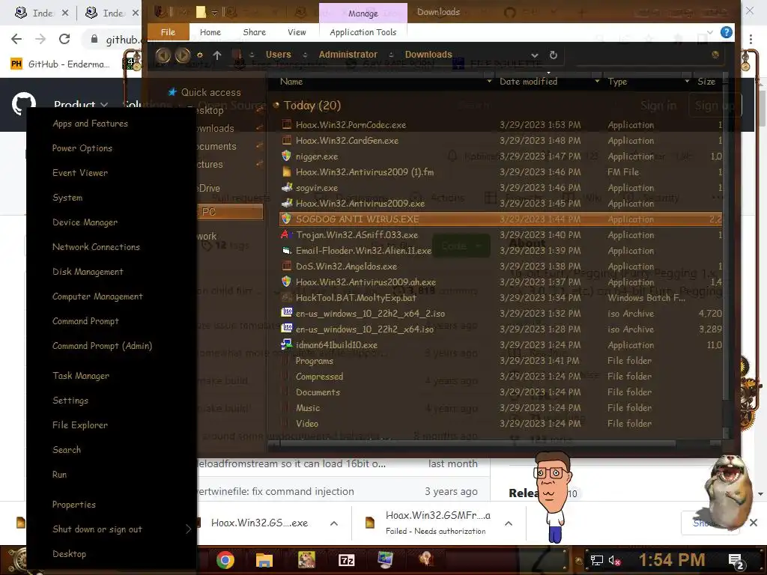Open 7-Zip taskbar icon

pos(346,560)
